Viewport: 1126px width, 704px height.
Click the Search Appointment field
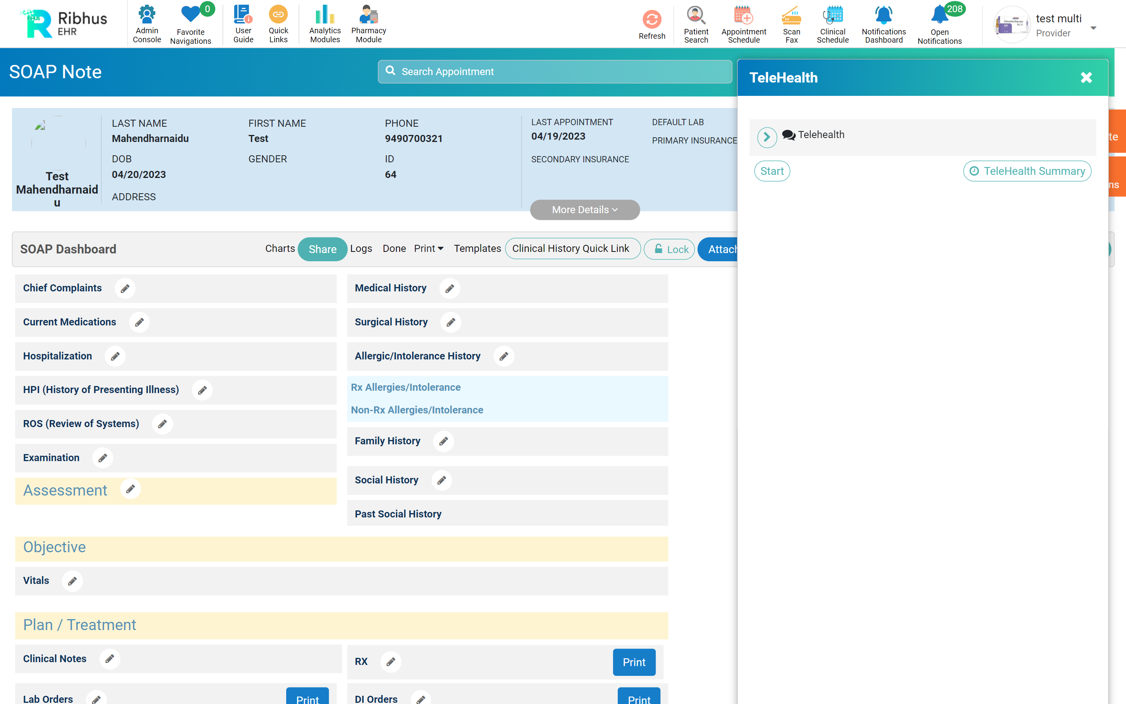click(x=555, y=72)
